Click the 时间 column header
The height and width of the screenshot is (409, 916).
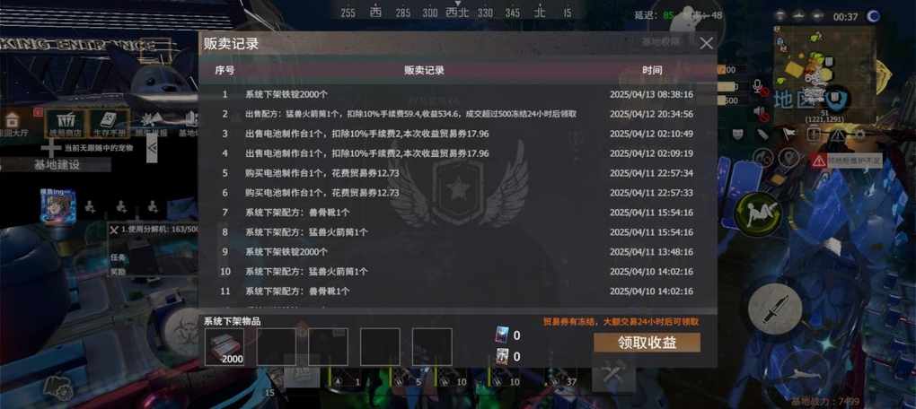pos(652,71)
